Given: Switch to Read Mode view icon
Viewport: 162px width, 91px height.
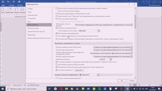Looking at the screenshot, I should point(130,85).
